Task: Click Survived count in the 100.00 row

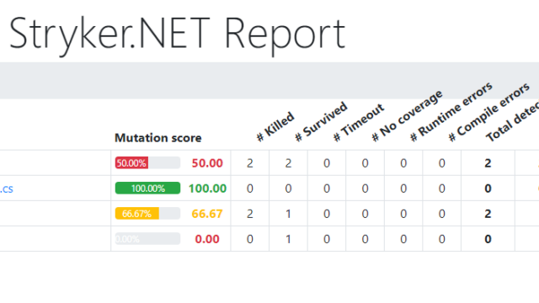Action: click(x=288, y=189)
